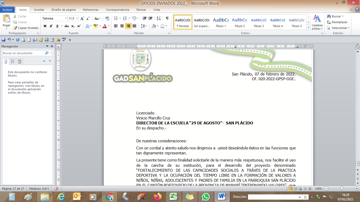This screenshot has width=360, height=202.
Task: Click the increase font size icon
Action: point(82,18)
